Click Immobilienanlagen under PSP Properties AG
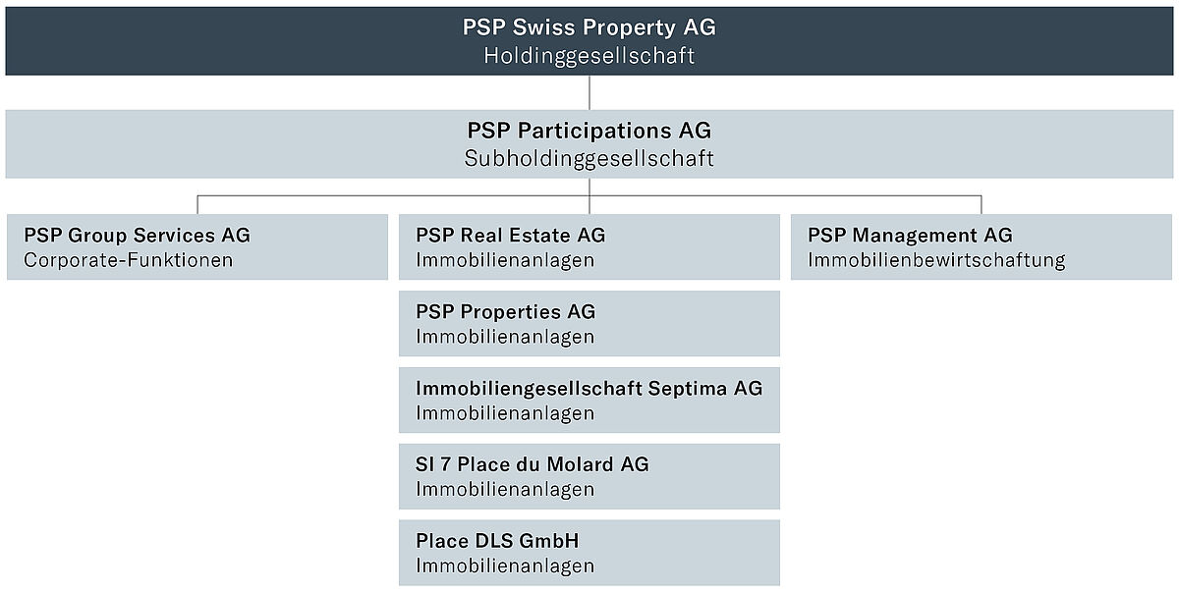The height and width of the screenshot is (592, 1179). point(505,337)
